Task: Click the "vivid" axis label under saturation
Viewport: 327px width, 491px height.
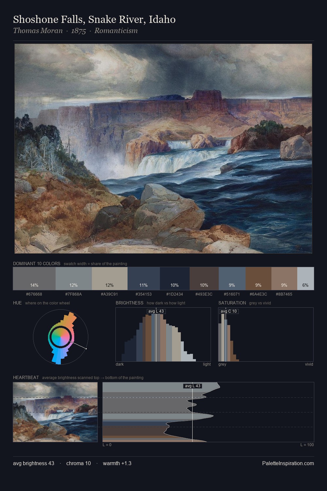Action: [309, 364]
